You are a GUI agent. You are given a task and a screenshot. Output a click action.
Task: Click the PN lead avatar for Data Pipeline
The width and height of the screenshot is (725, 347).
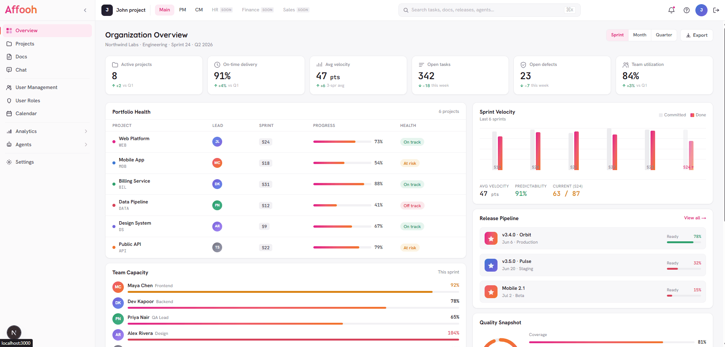coord(217,205)
